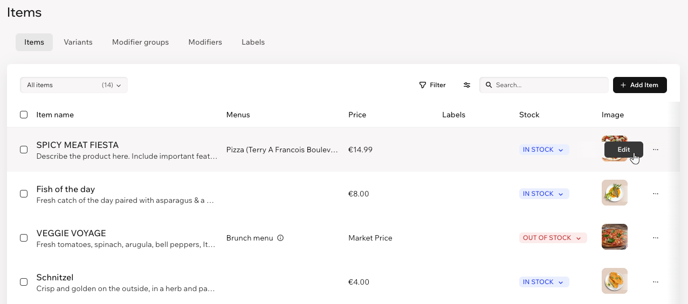688x304 pixels.
Task: Click the Edit button on SPICY MEAT FIESTA
Action: point(624,150)
